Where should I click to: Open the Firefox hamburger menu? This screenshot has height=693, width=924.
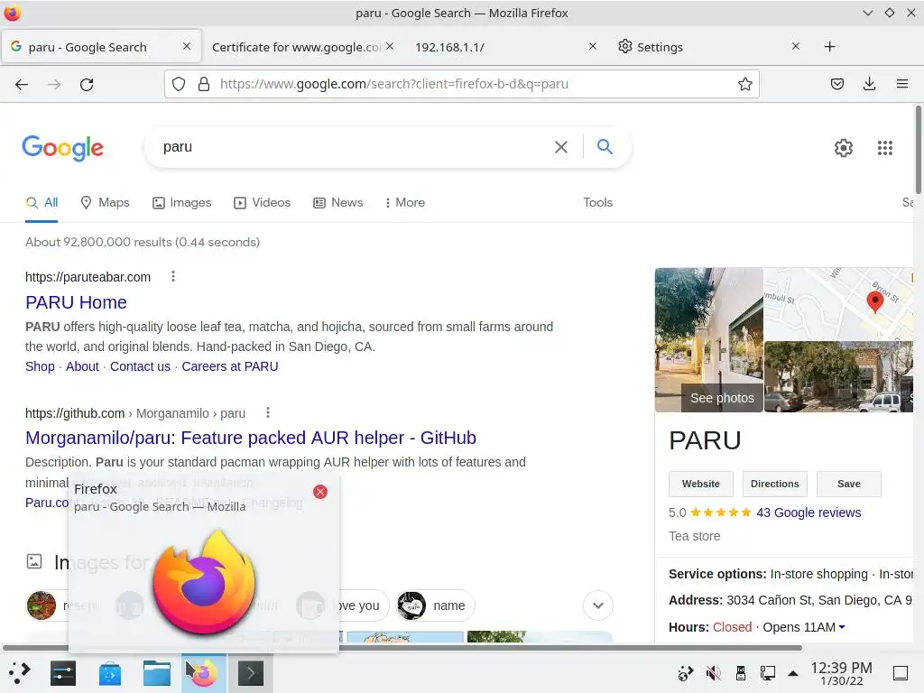click(x=901, y=84)
